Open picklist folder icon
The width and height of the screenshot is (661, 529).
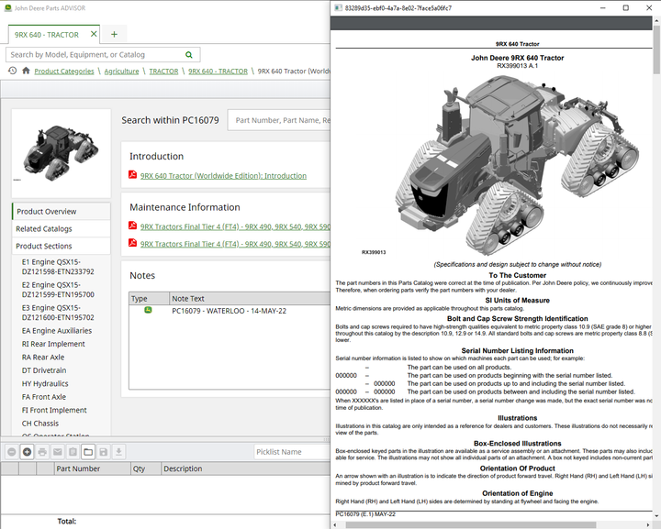pyautogui.click(x=88, y=452)
